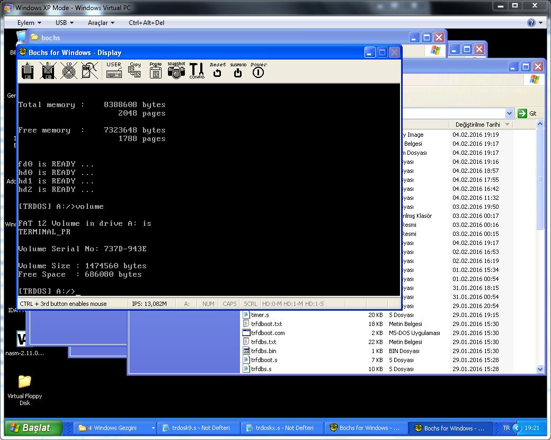
Task: Click the 19:21 tray clock
Action: (532, 428)
